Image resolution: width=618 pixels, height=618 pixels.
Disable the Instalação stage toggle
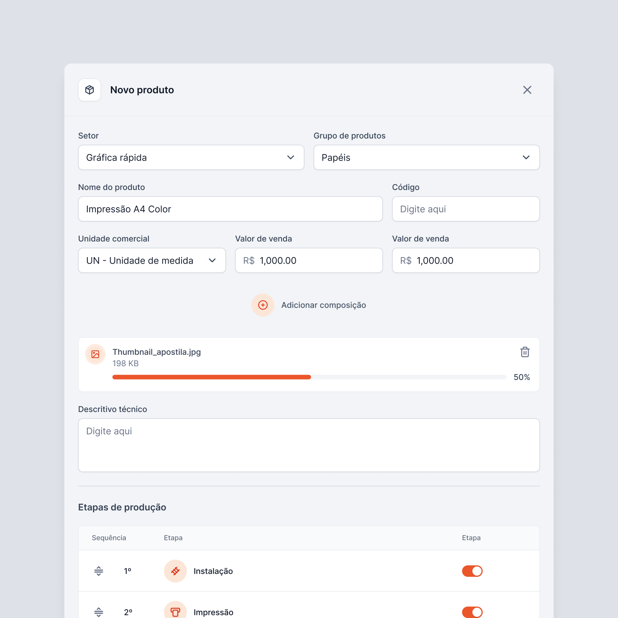click(x=472, y=571)
